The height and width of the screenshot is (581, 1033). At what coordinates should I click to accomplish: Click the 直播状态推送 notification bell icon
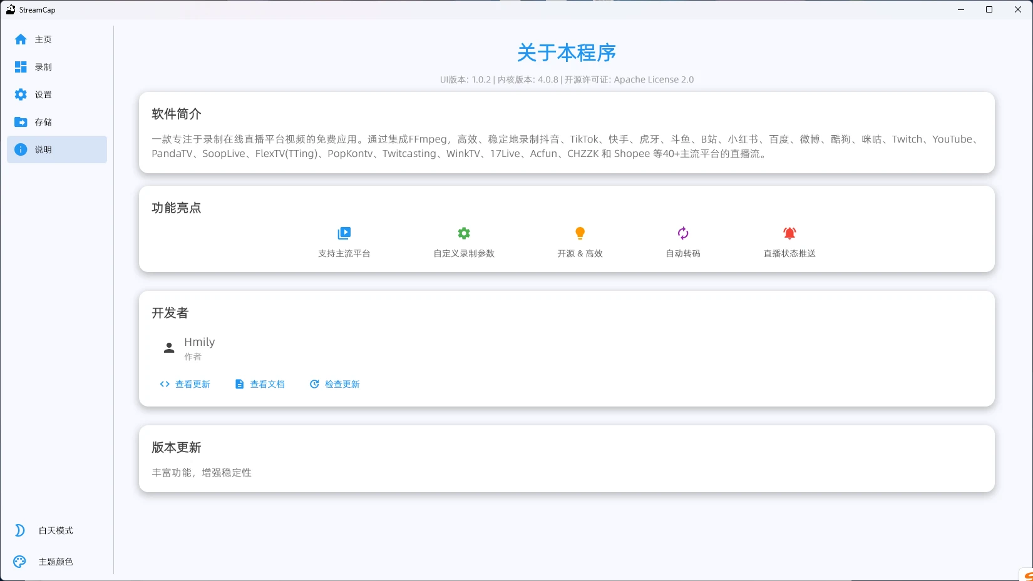pyautogui.click(x=789, y=233)
